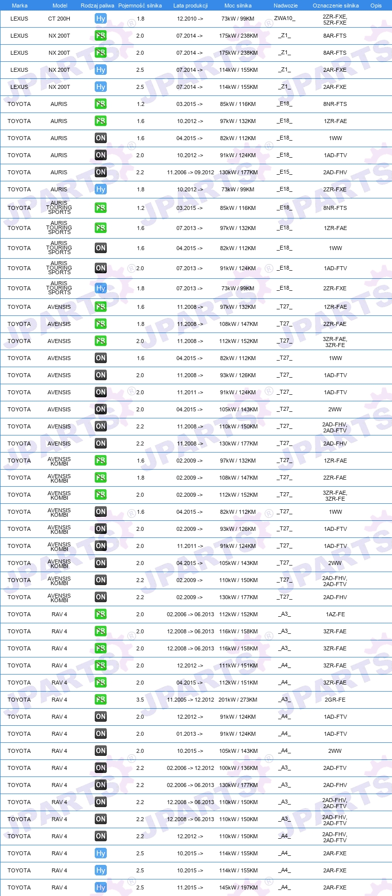Viewport: 392px width, 896px height.
Task: Click petrol icon for plain Auris 1.2 8NR-FTS
Action: (x=101, y=104)
